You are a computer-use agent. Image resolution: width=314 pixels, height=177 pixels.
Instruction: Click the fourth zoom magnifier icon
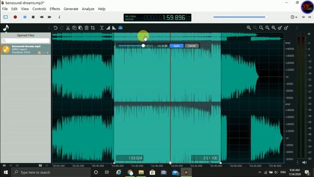267,28
